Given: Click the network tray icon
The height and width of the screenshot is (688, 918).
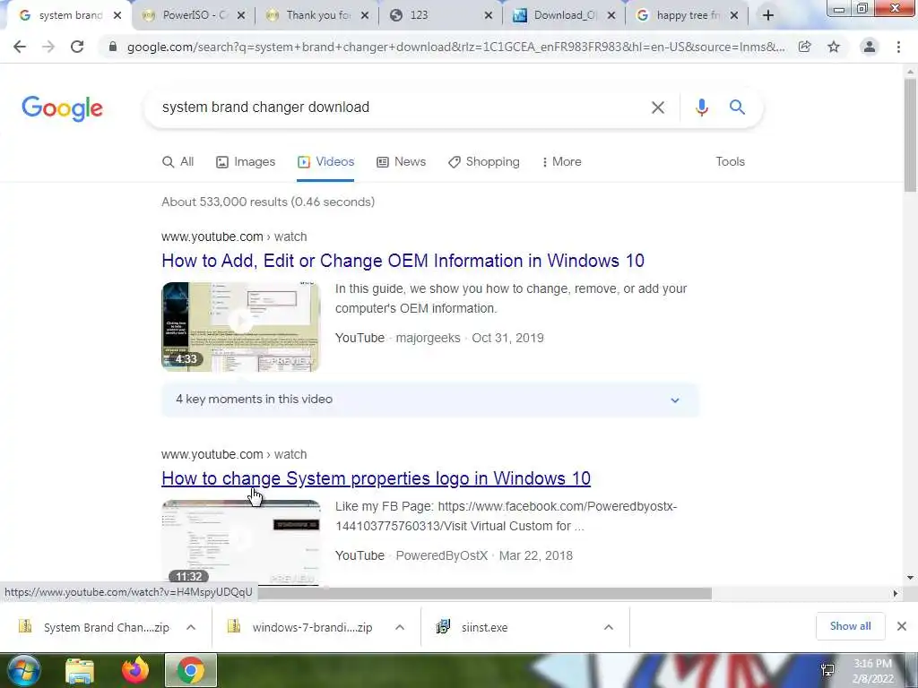Looking at the screenshot, I should tap(827, 670).
